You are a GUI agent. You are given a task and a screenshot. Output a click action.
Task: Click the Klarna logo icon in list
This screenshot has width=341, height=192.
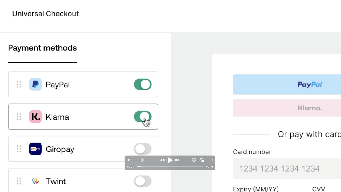point(35,117)
